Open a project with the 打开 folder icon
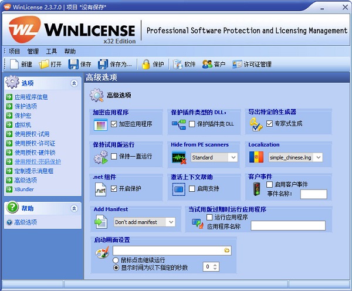This screenshot has height=291, width=352. pos(44,64)
